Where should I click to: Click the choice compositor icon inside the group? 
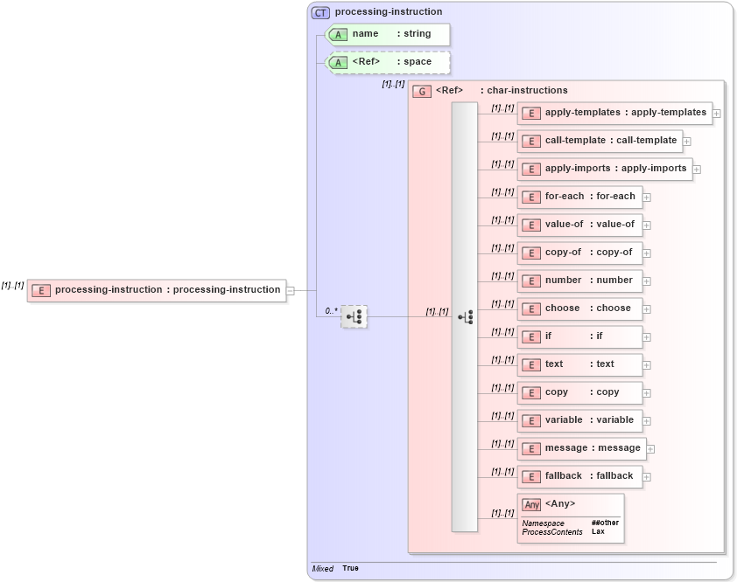pos(465,316)
